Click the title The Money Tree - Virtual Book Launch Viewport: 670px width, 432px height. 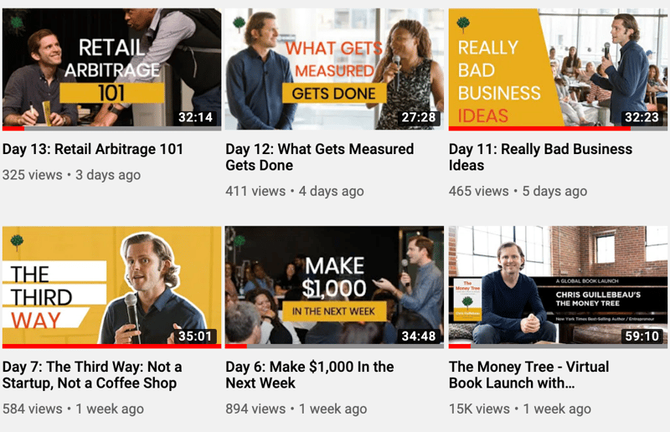coord(529,375)
